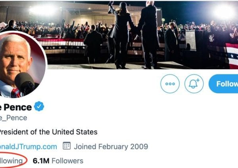Viewport: 238px width, 168px height.
Task: Click the Pence display name heading
Action: pos(16,107)
